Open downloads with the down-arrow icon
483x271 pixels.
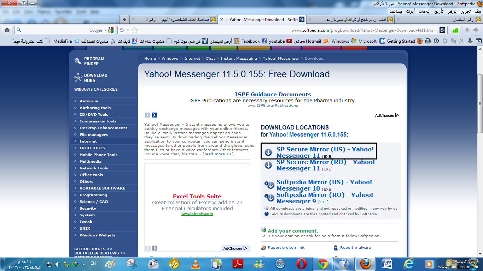pyautogui.click(x=470, y=41)
